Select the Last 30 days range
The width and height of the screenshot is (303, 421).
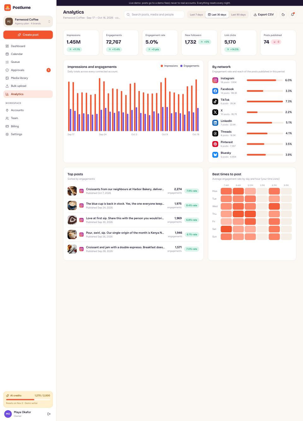[x=217, y=15]
